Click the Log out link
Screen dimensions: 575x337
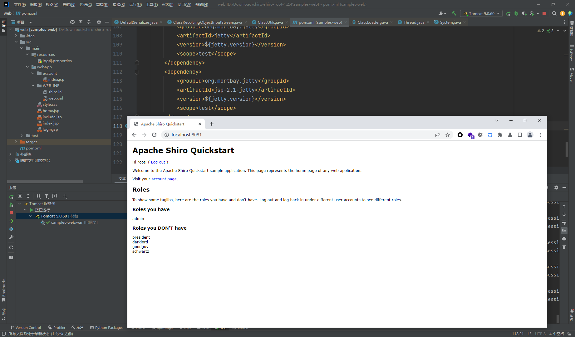tap(158, 162)
